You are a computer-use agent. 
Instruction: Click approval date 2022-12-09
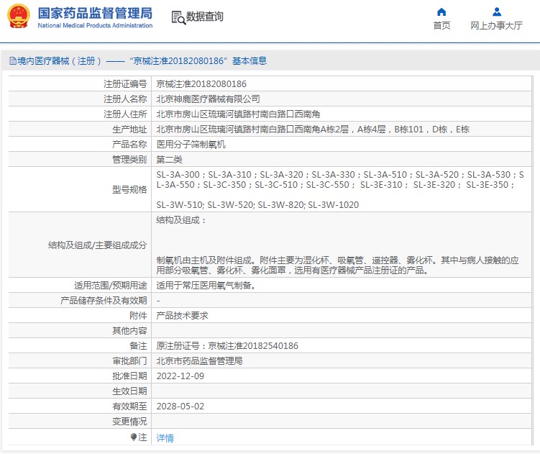(x=180, y=376)
